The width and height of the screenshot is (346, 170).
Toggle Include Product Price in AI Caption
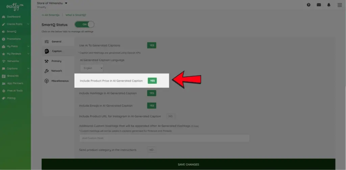[x=152, y=81]
